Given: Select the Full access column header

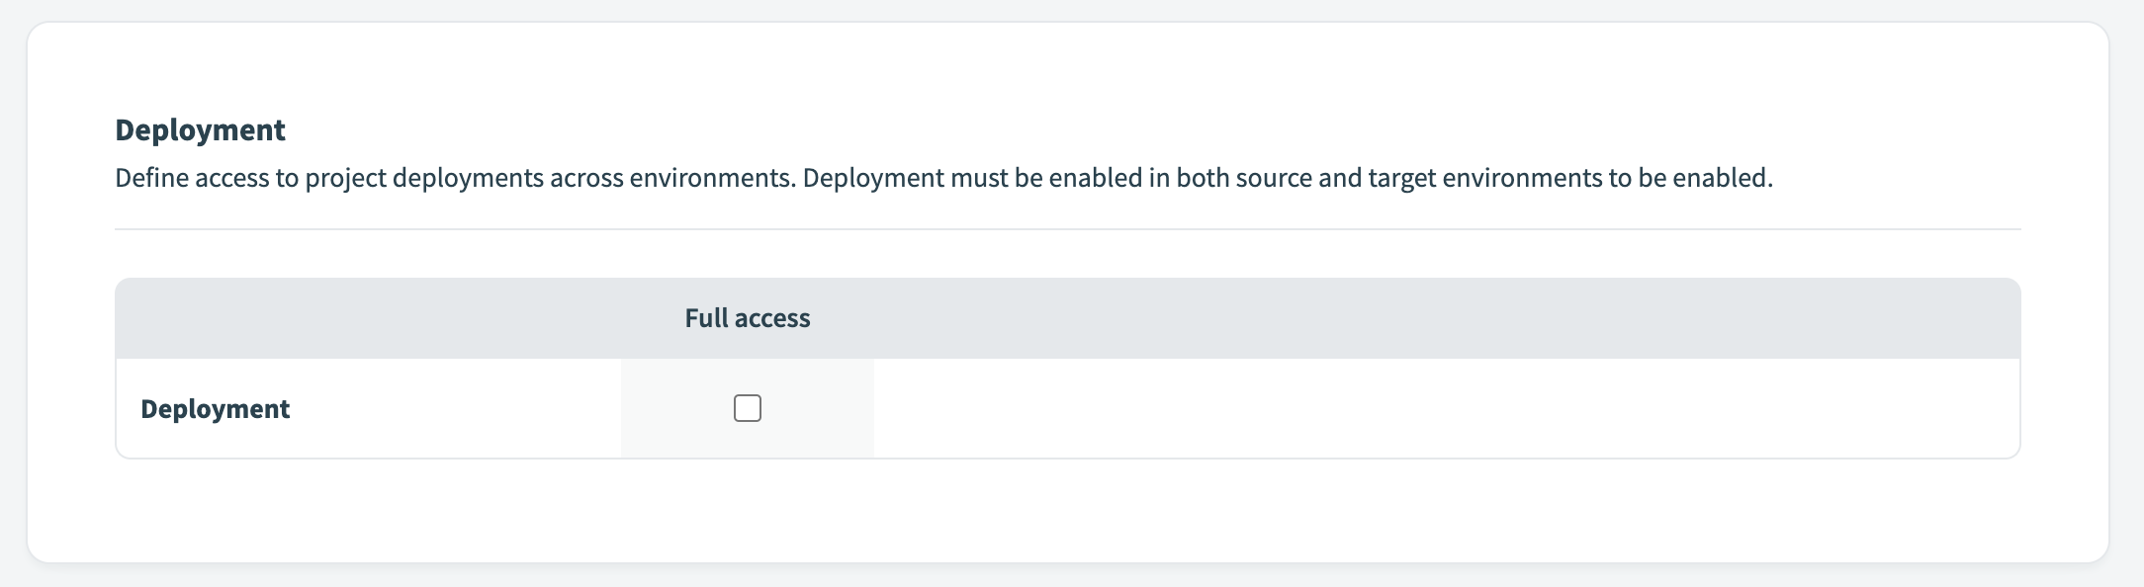Looking at the screenshot, I should click(x=747, y=318).
